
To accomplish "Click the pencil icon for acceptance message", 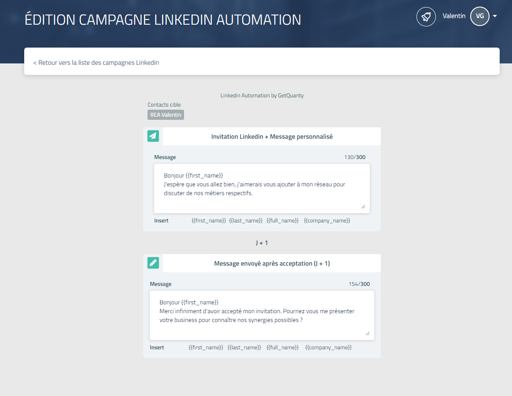I will pyautogui.click(x=153, y=263).
